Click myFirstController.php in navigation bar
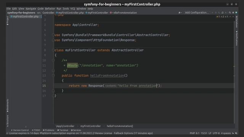Screen dimensions: 244x137 tap(70, 13)
